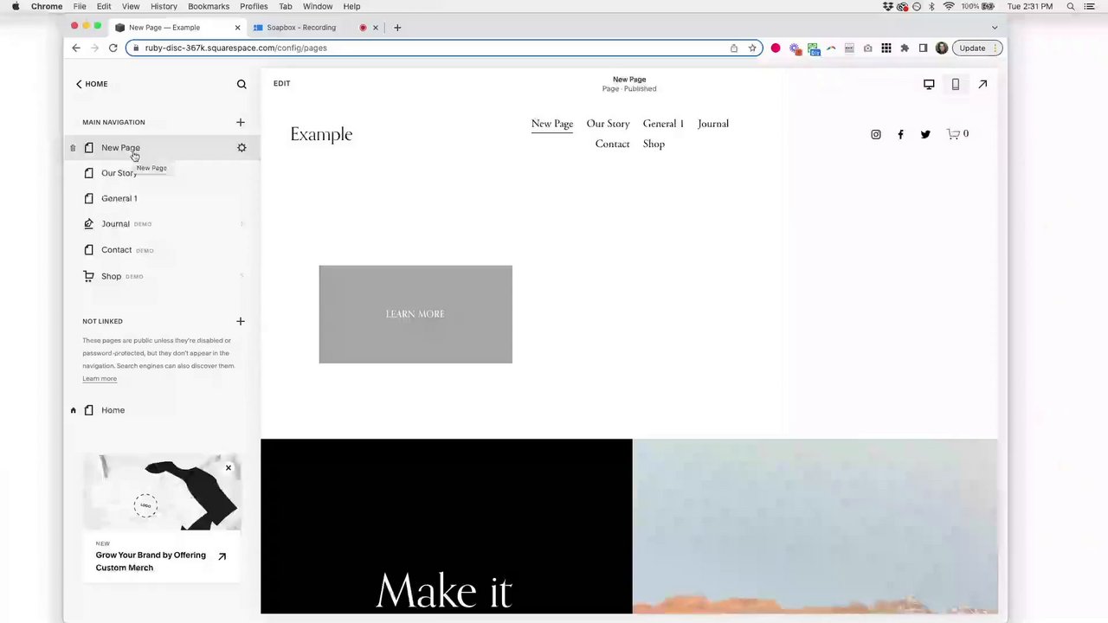The image size is (1108, 623).
Task: Expand the Shop collection chevron
Action: point(242,276)
